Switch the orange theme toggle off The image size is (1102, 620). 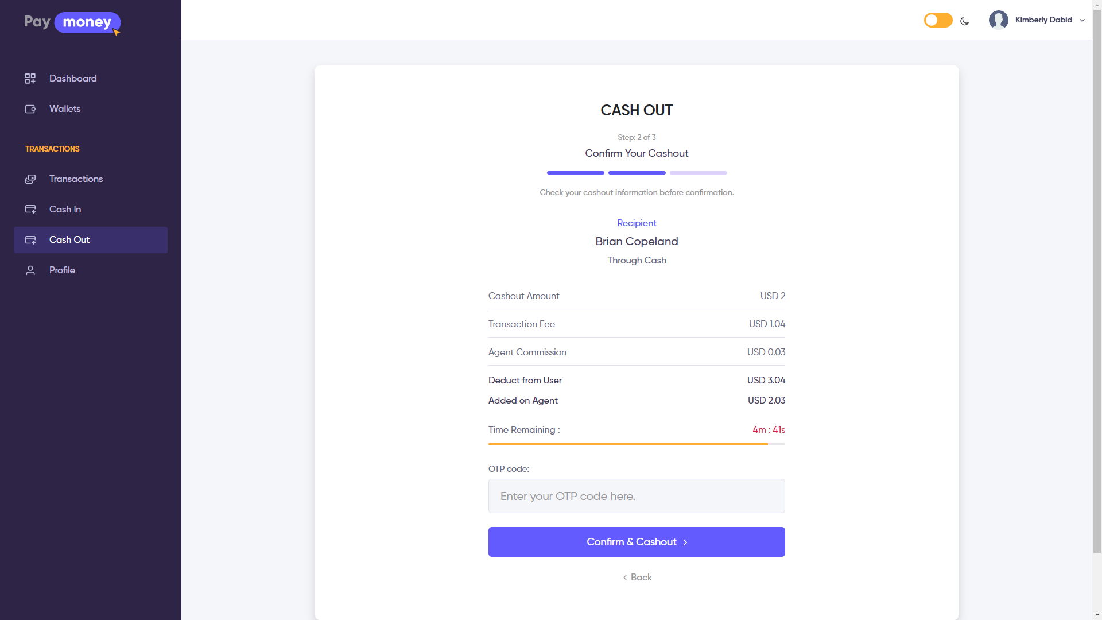click(x=937, y=20)
